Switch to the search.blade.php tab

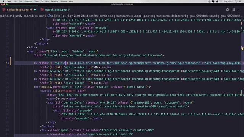[x=56, y=10]
